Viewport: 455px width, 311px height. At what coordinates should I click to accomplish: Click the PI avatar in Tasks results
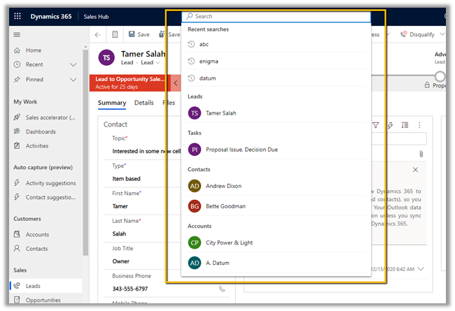click(195, 150)
